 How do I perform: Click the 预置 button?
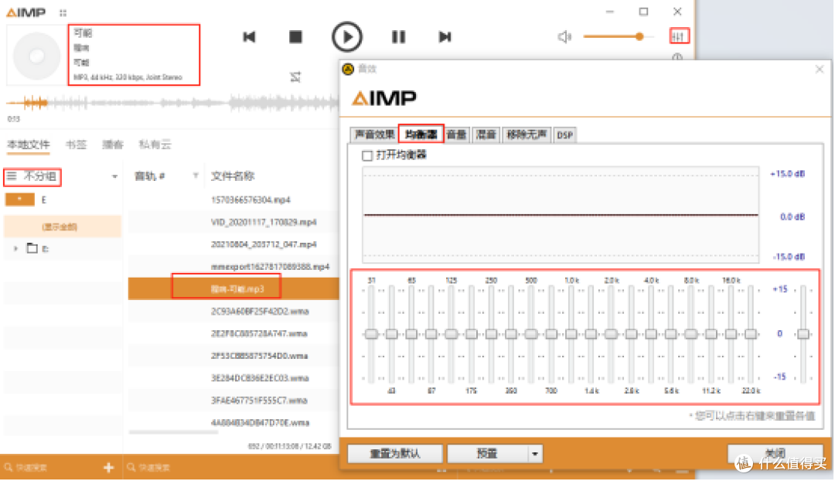[x=487, y=454]
